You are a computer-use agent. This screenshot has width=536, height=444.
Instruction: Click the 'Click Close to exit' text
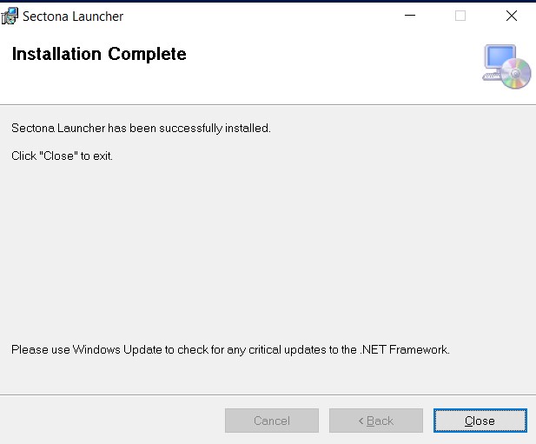click(x=62, y=156)
